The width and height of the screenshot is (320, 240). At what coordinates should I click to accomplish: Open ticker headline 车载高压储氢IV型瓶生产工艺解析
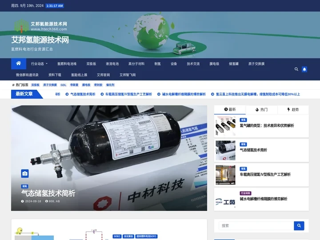(127, 94)
